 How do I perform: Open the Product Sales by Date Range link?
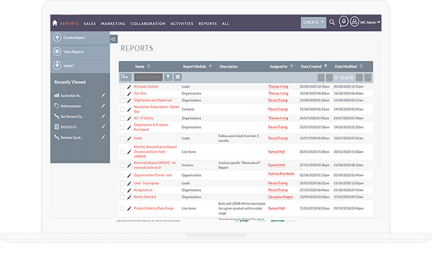point(154,209)
